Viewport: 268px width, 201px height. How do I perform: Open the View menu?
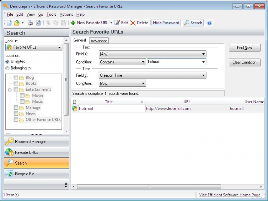(x=31, y=14)
